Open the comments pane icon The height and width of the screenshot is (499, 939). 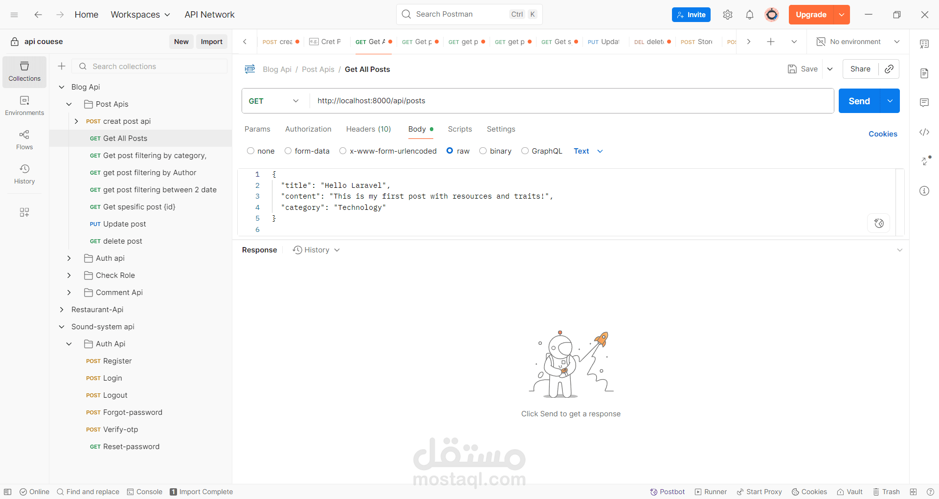(x=924, y=103)
